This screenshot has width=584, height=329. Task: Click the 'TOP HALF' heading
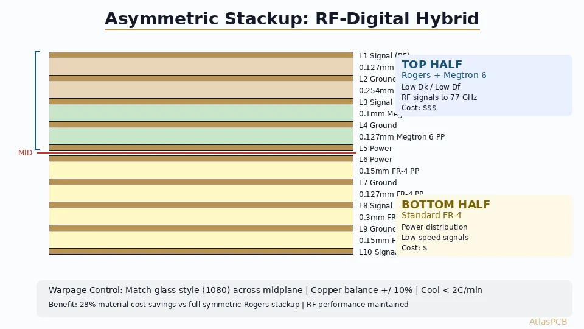pyautogui.click(x=432, y=65)
